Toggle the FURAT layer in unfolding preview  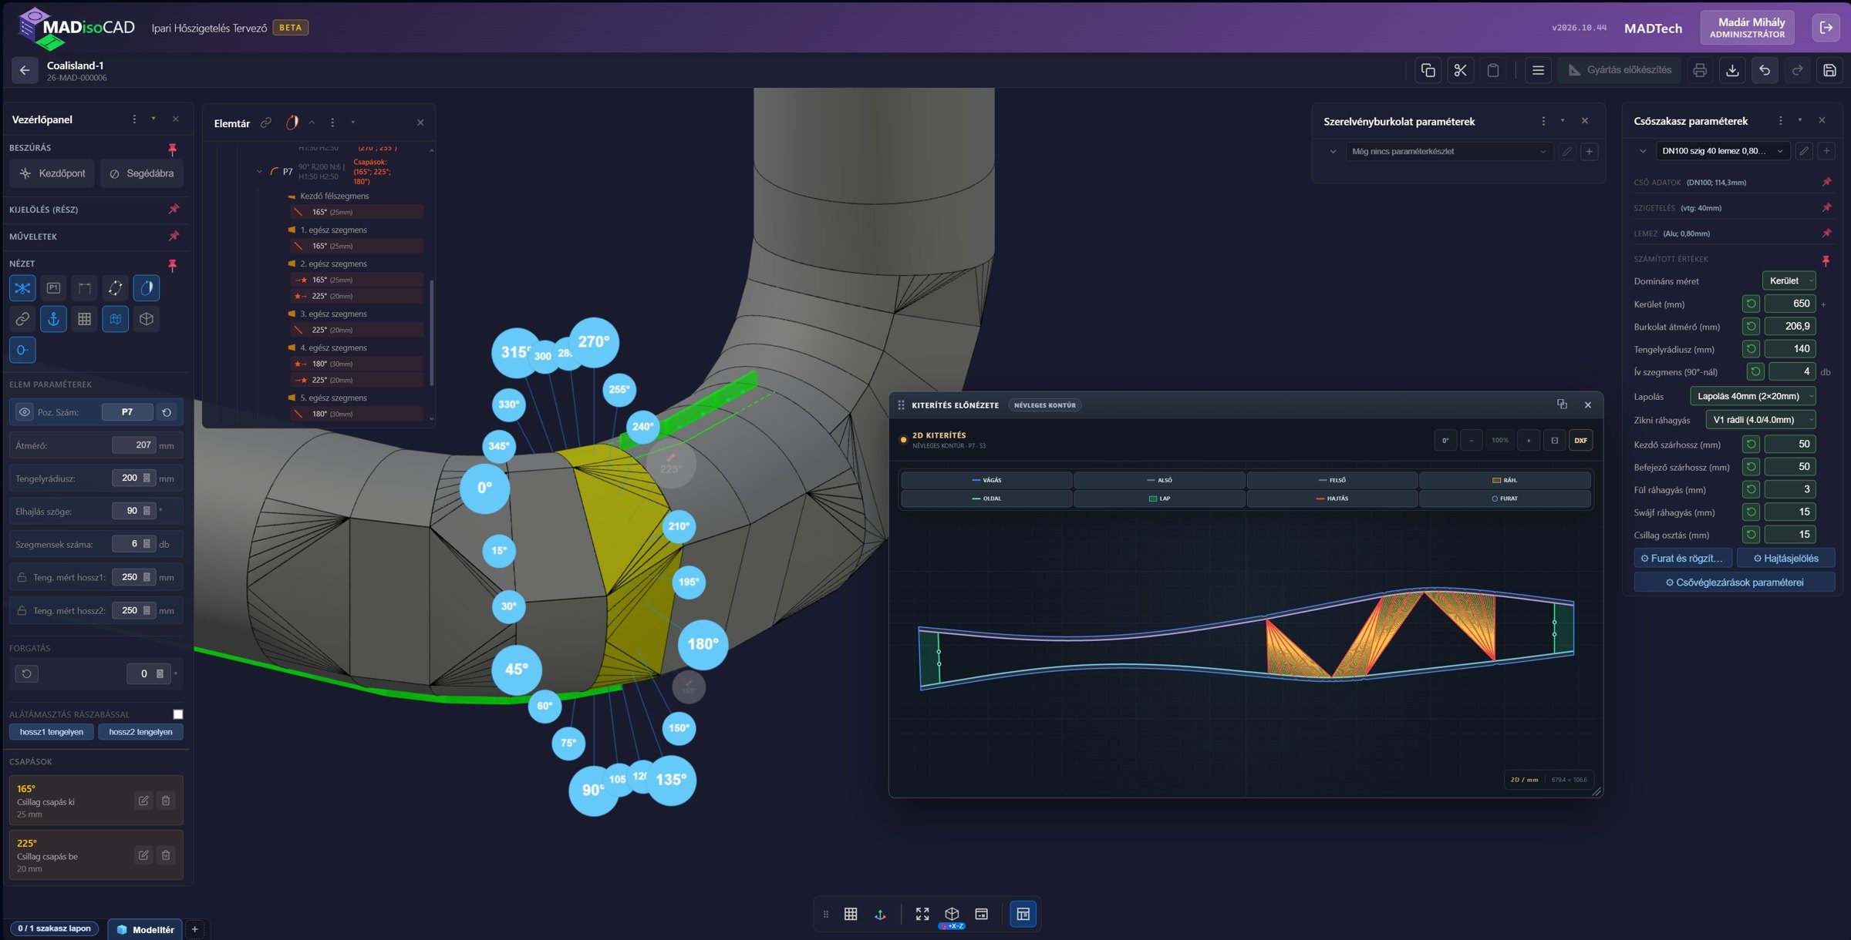click(1505, 499)
